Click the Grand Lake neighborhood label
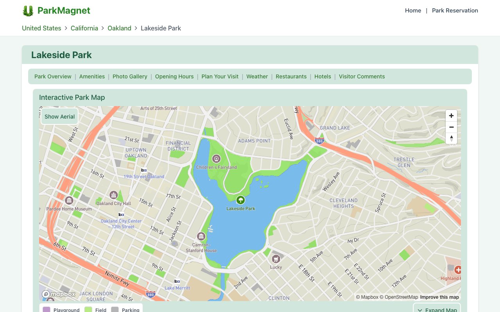The width and height of the screenshot is (500, 312). (x=335, y=128)
